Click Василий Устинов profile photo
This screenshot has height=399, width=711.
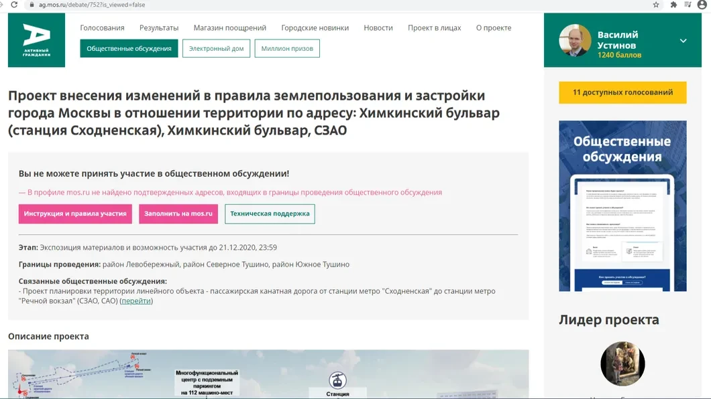tap(575, 41)
